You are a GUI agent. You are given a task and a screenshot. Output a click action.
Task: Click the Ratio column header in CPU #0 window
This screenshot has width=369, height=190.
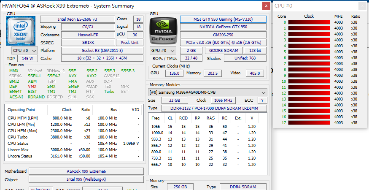point(356,16)
